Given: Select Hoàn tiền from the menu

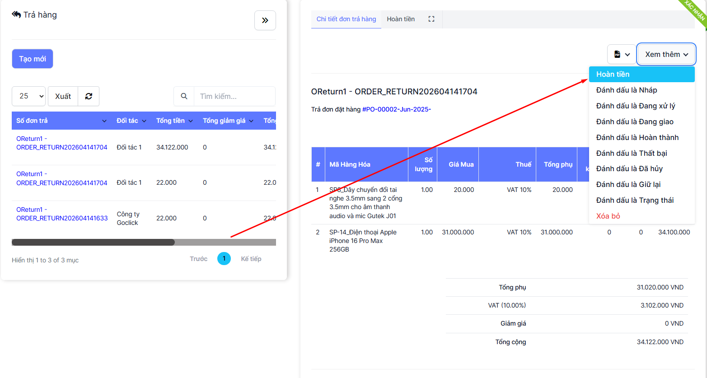Looking at the screenshot, I should (x=613, y=75).
